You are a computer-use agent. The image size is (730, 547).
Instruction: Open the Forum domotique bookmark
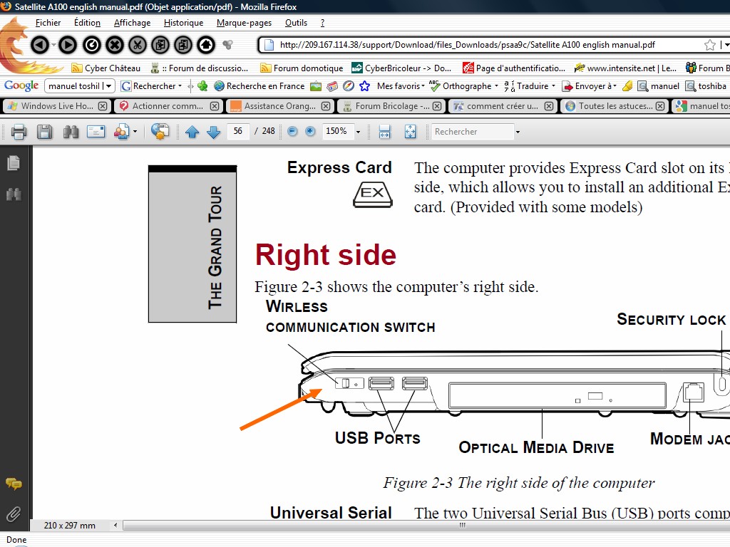tap(302, 68)
